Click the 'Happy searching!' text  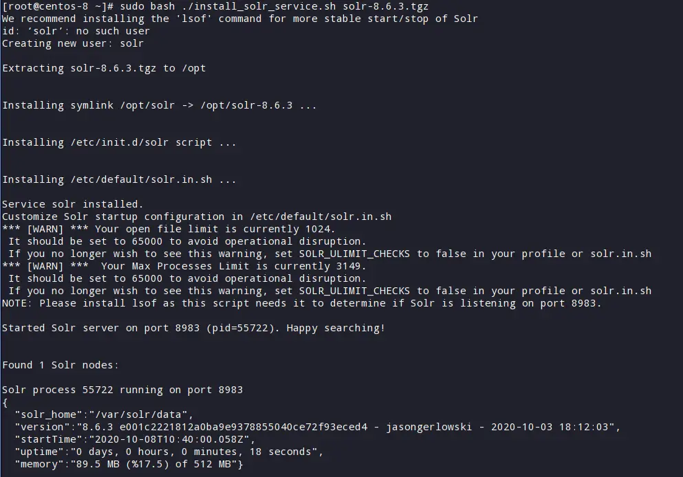[336, 328]
